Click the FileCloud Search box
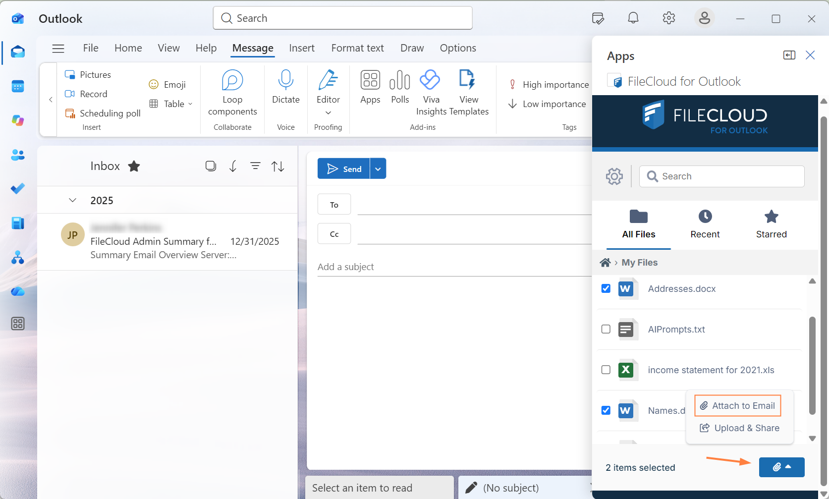This screenshot has height=499, width=829. point(721,176)
